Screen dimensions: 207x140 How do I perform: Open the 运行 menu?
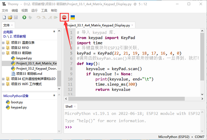tap(34, 10)
